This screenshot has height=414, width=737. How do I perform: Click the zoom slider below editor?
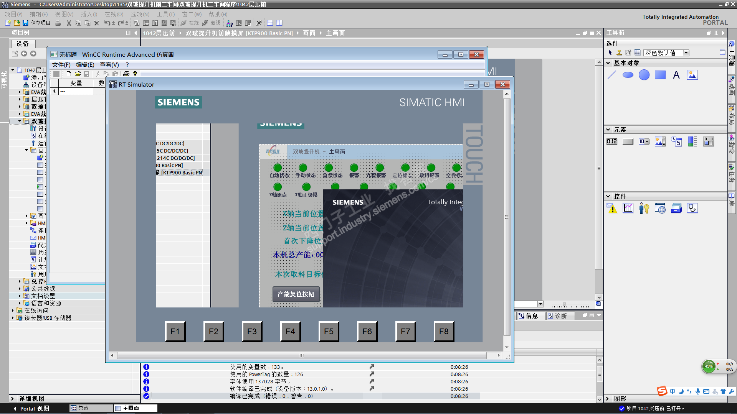[564, 304]
